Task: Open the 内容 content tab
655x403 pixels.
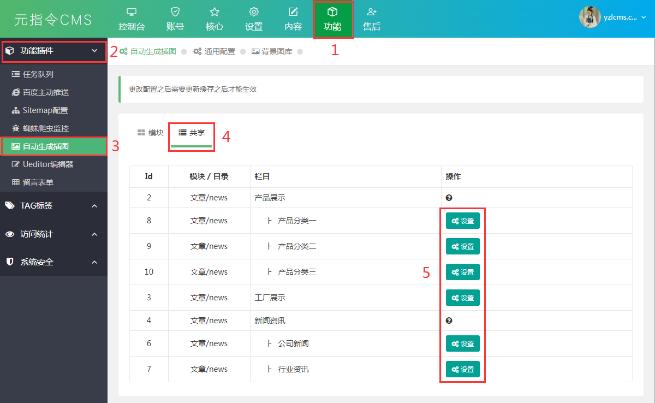Action: [x=293, y=19]
